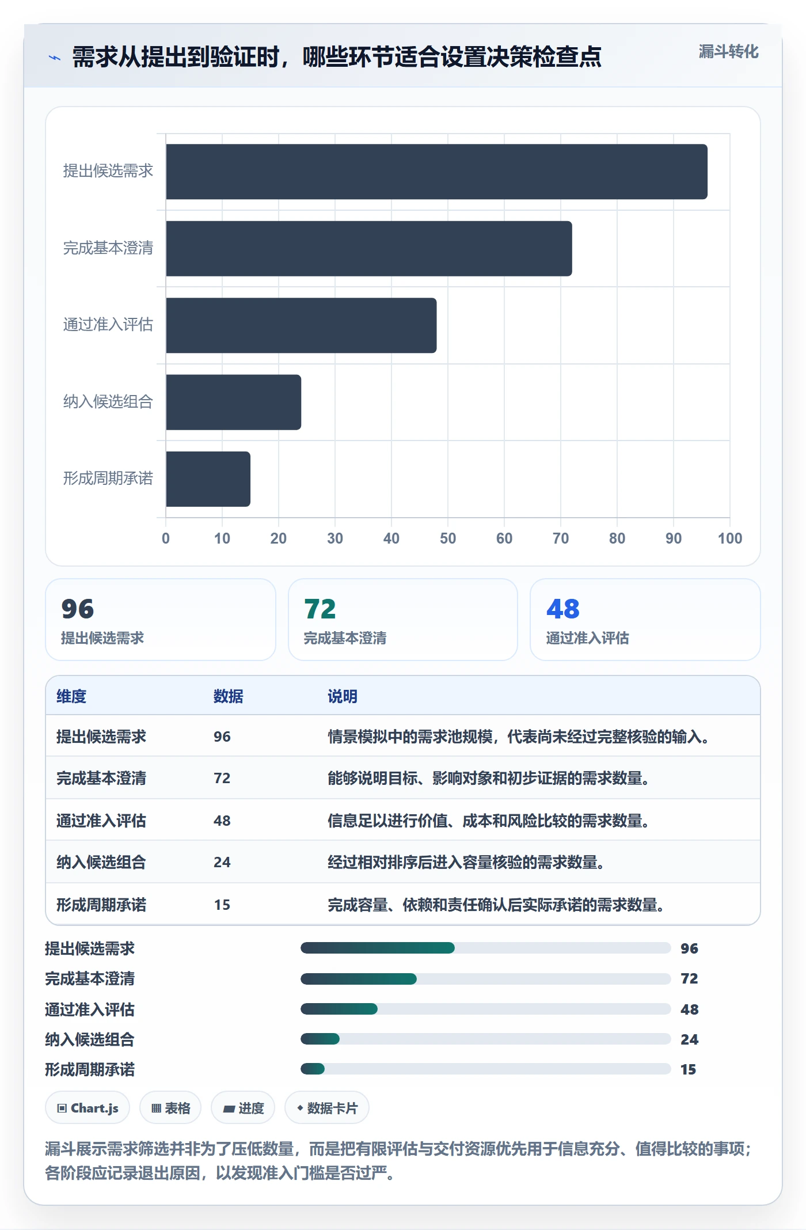Click the 通过准入评估 progress bar showing 48

486,1009
